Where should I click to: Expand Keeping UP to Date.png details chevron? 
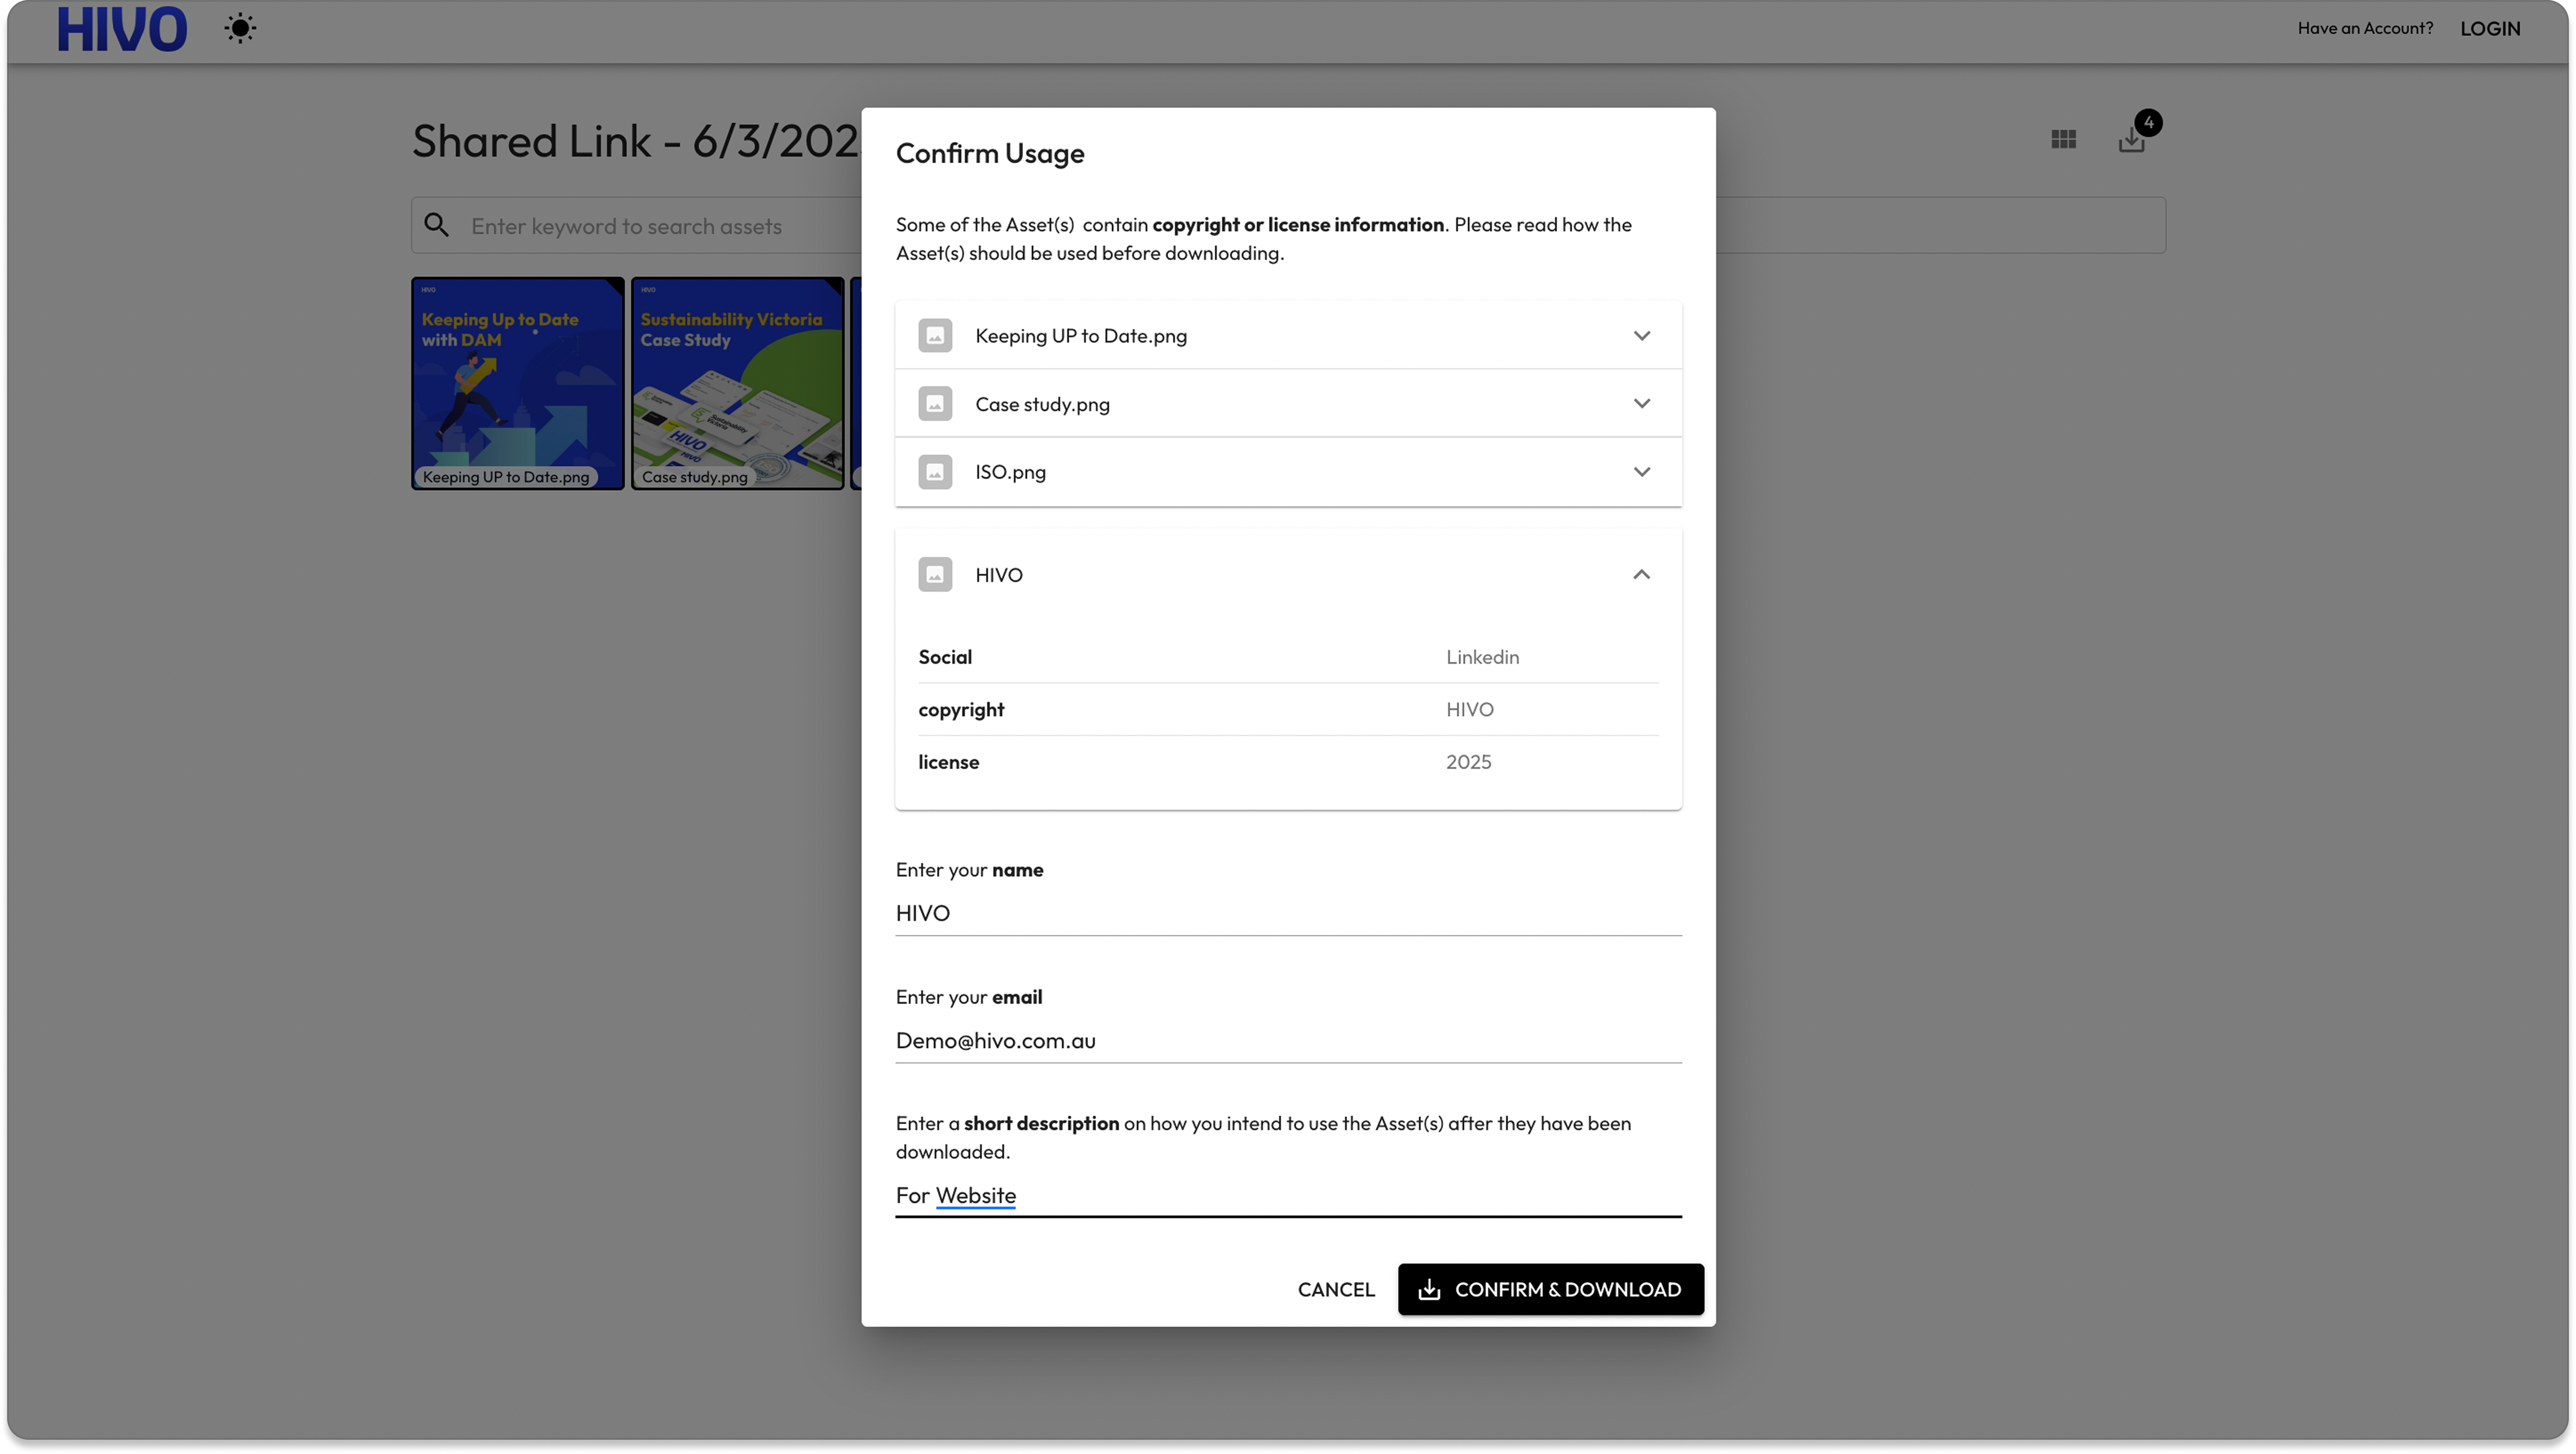click(x=1641, y=336)
